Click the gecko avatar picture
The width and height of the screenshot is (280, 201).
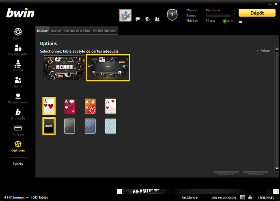125,15
